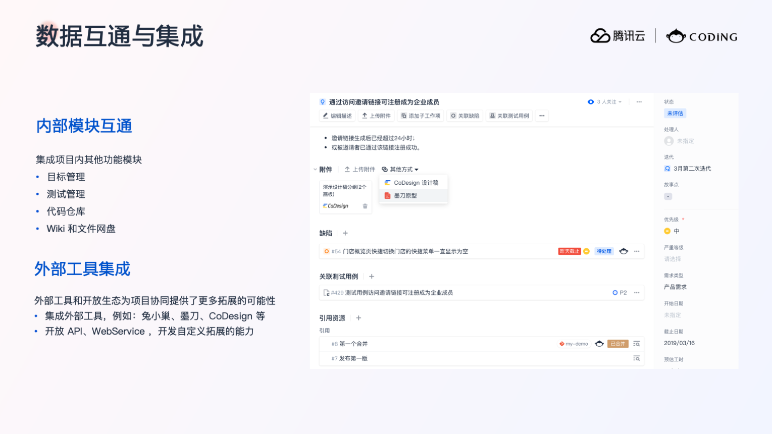Click the 关联缺陷 link defect button

(x=465, y=116)
